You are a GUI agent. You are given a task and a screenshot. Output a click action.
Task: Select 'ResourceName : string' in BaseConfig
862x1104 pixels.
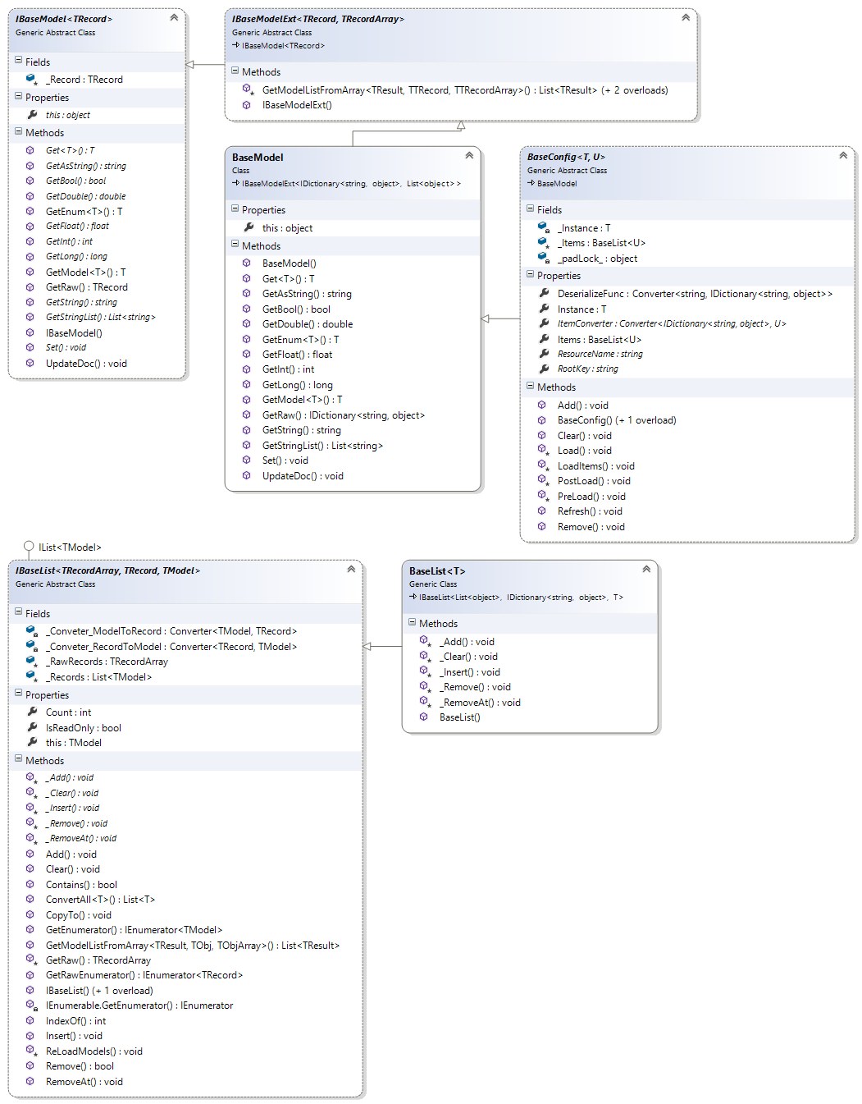coord(600,354)
